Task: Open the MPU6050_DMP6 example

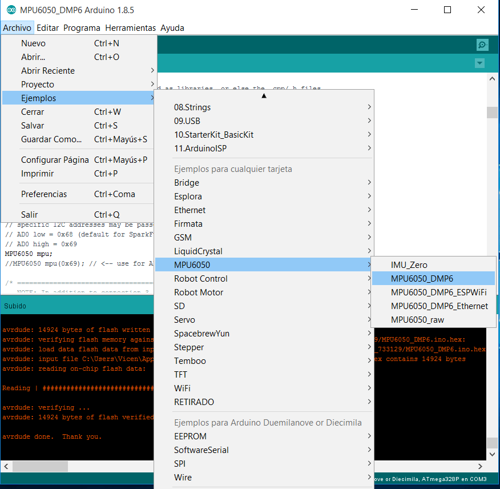Action: click(422, 278)
